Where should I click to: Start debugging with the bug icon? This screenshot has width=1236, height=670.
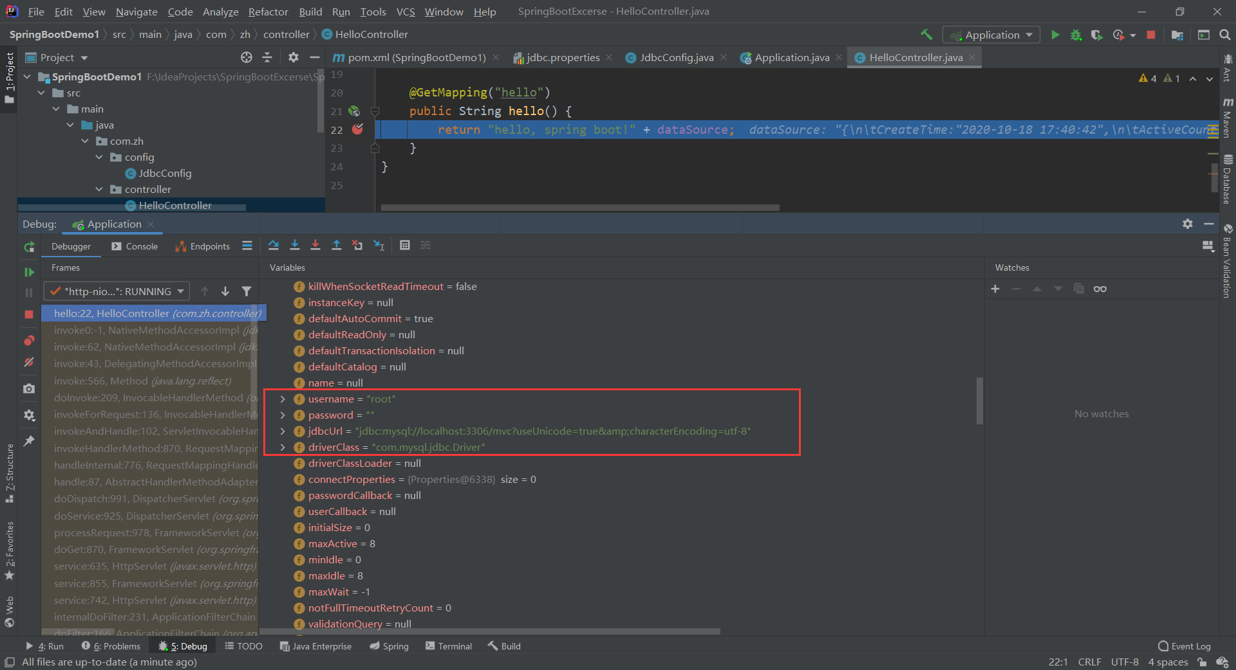pos(1076,35)
